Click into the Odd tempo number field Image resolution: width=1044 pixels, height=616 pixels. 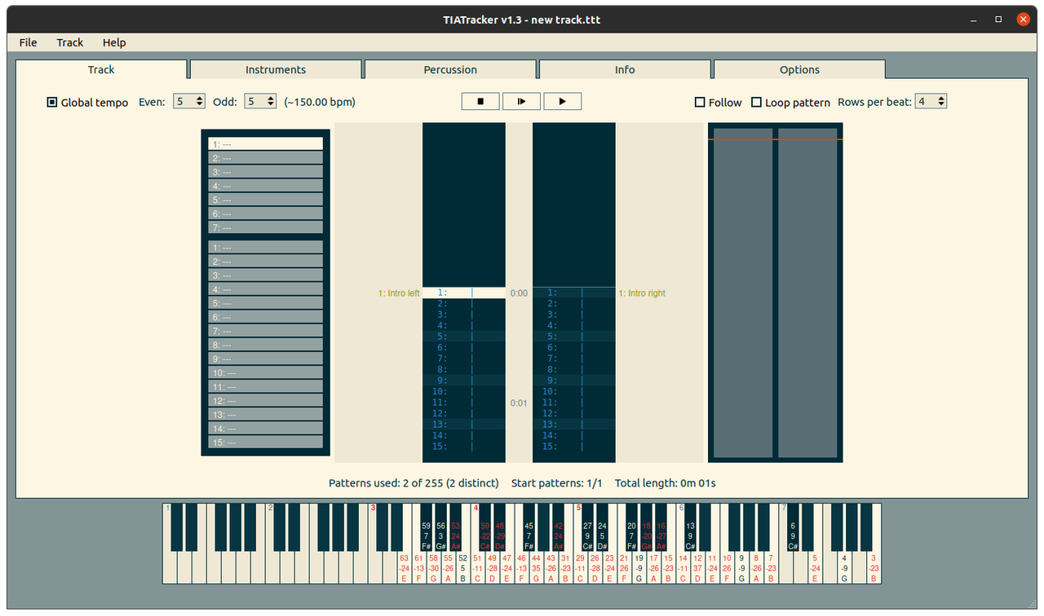tap(255, 102)
